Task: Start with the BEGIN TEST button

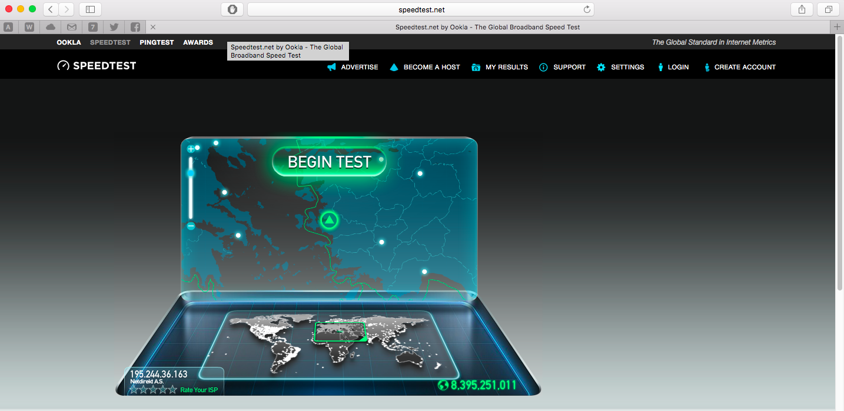Action: coord(329,162)
